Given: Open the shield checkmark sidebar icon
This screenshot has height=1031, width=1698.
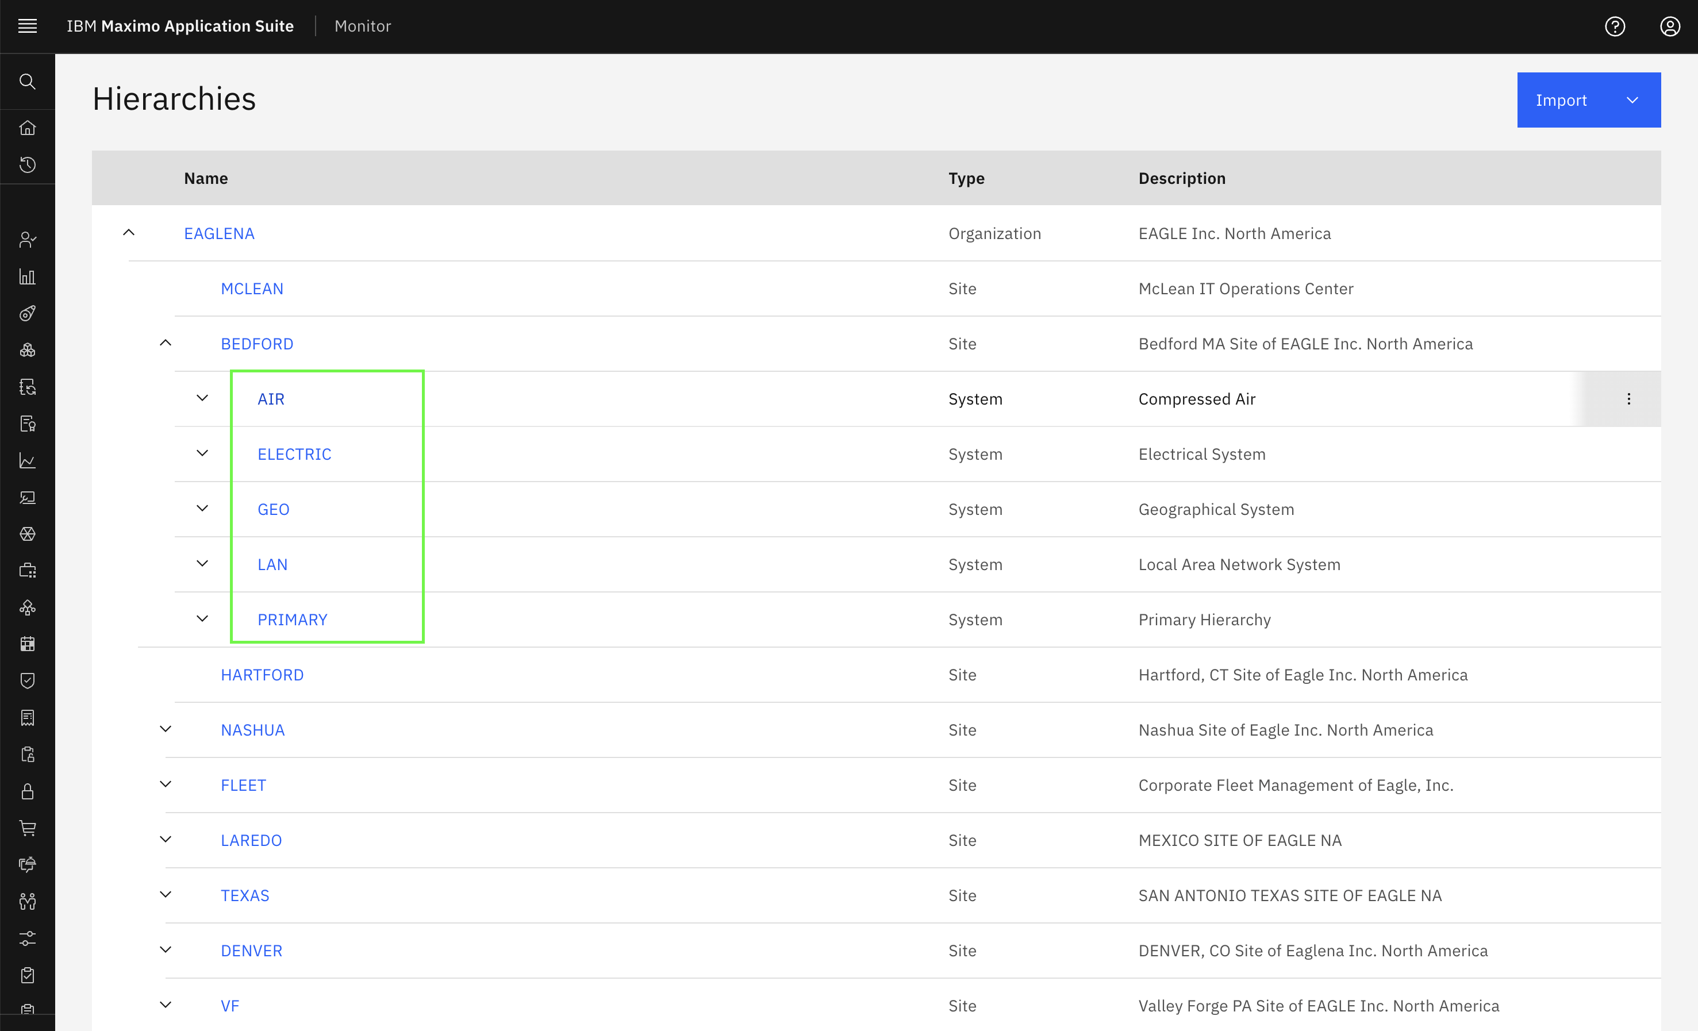Looking at the screenshot, I should click(x=28, y=681).
